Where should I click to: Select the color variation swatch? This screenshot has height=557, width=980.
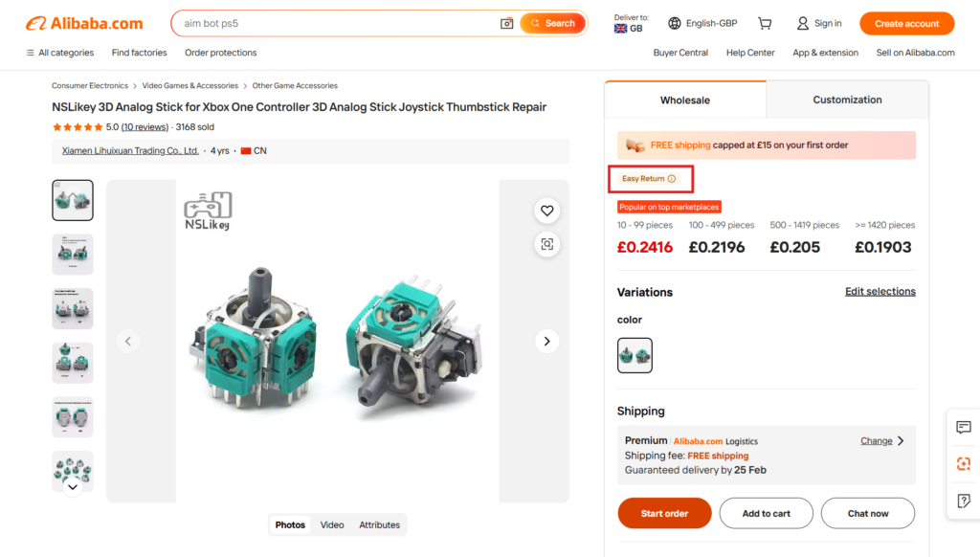(x=635, y=355)
